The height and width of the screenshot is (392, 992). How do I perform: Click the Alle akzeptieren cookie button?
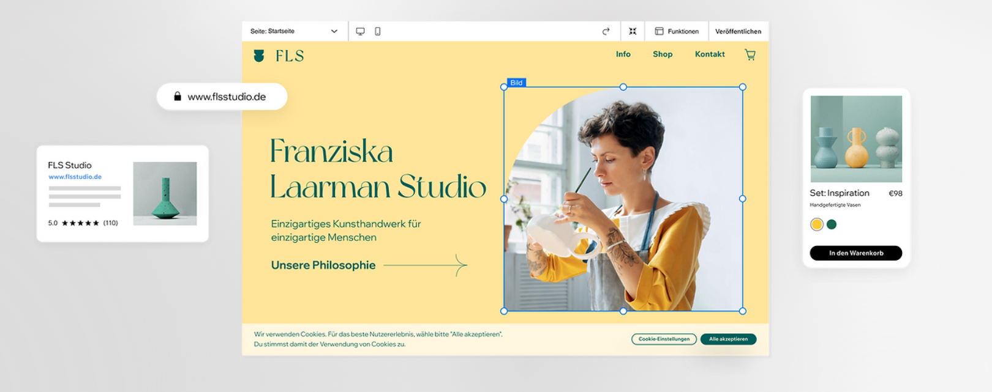point(728,339)
